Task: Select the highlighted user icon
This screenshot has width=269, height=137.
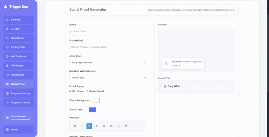Action: pos(89,126)
